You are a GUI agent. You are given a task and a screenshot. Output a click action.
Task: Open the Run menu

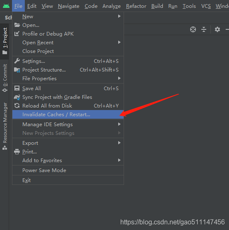pos(173,6)
